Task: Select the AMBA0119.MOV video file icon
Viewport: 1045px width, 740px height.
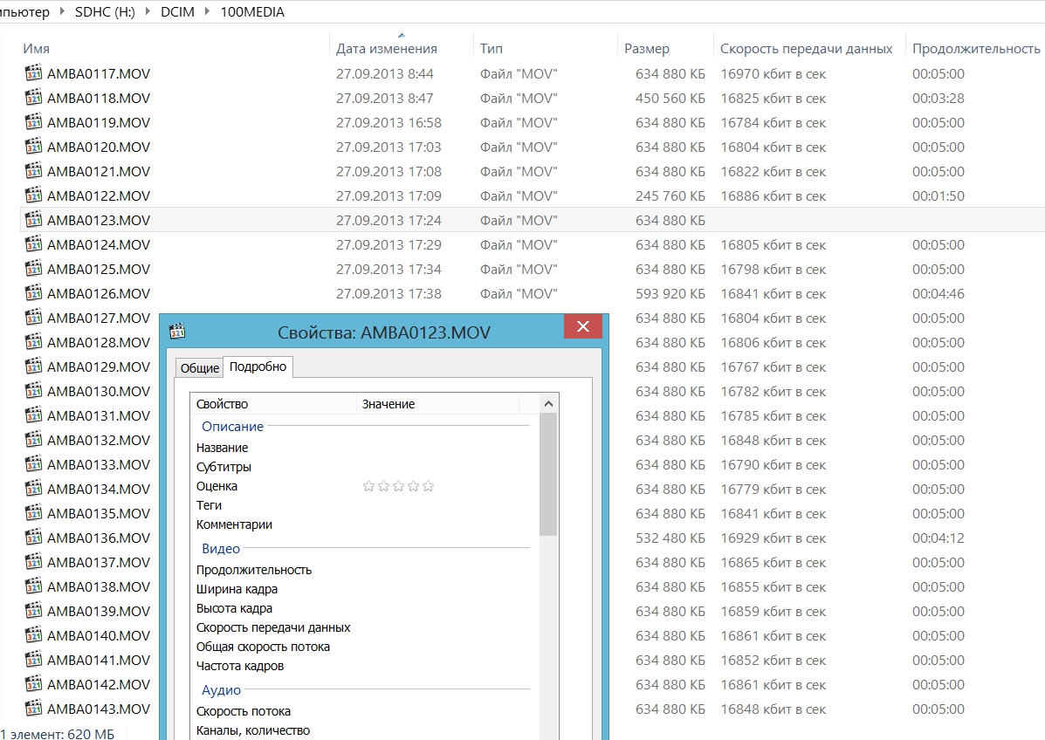Action: (34, 122)
